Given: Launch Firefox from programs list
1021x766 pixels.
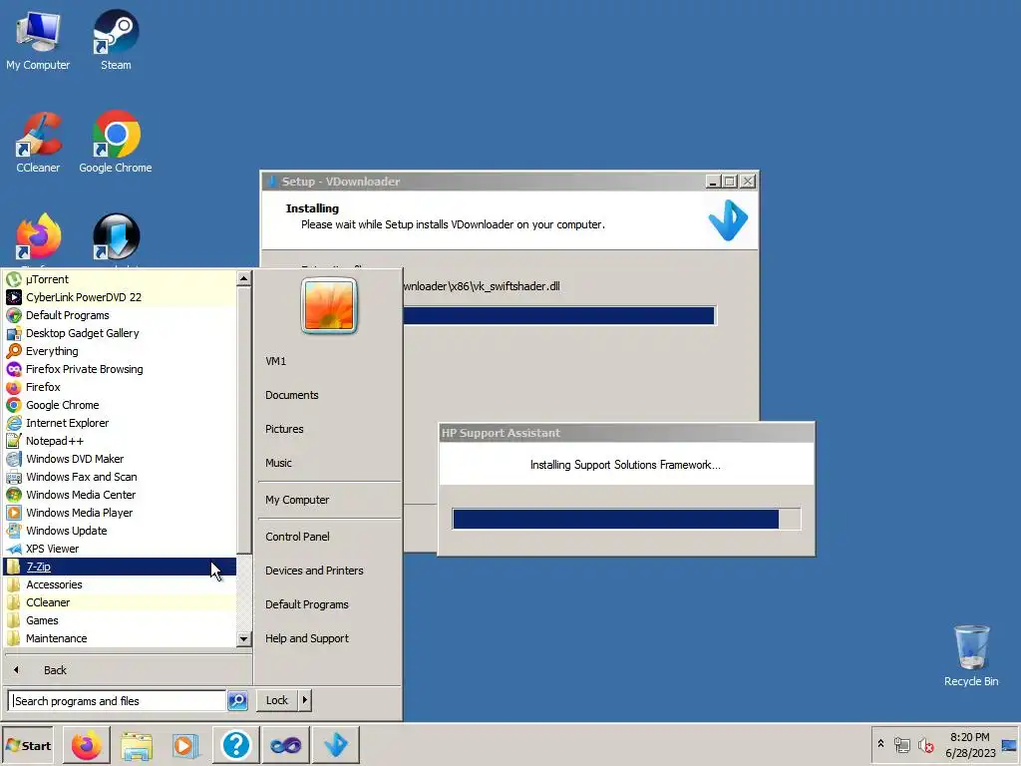Looking at the screenshot, I should pos(121,387).
